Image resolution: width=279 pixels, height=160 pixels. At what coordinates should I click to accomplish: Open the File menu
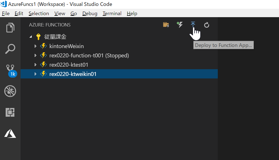6,13
